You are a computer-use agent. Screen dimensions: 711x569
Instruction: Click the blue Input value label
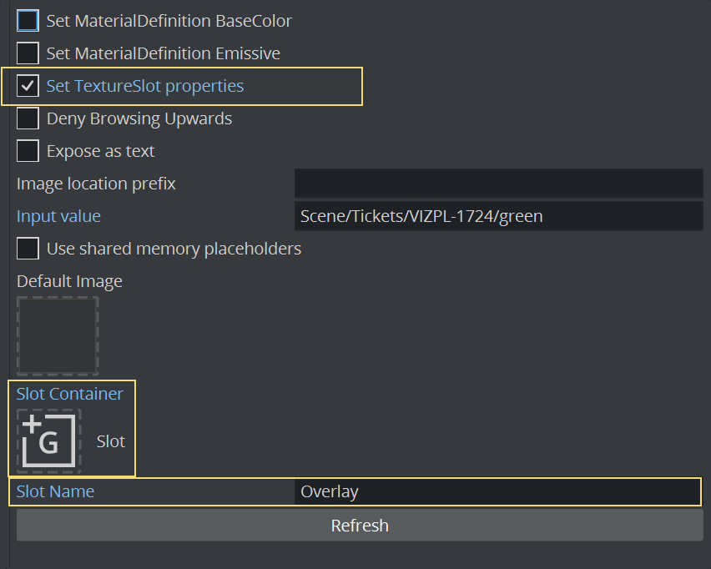coord(58,216)
